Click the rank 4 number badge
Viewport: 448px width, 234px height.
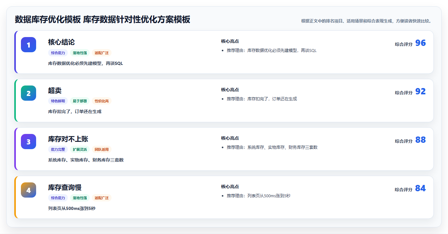[29, 190]
